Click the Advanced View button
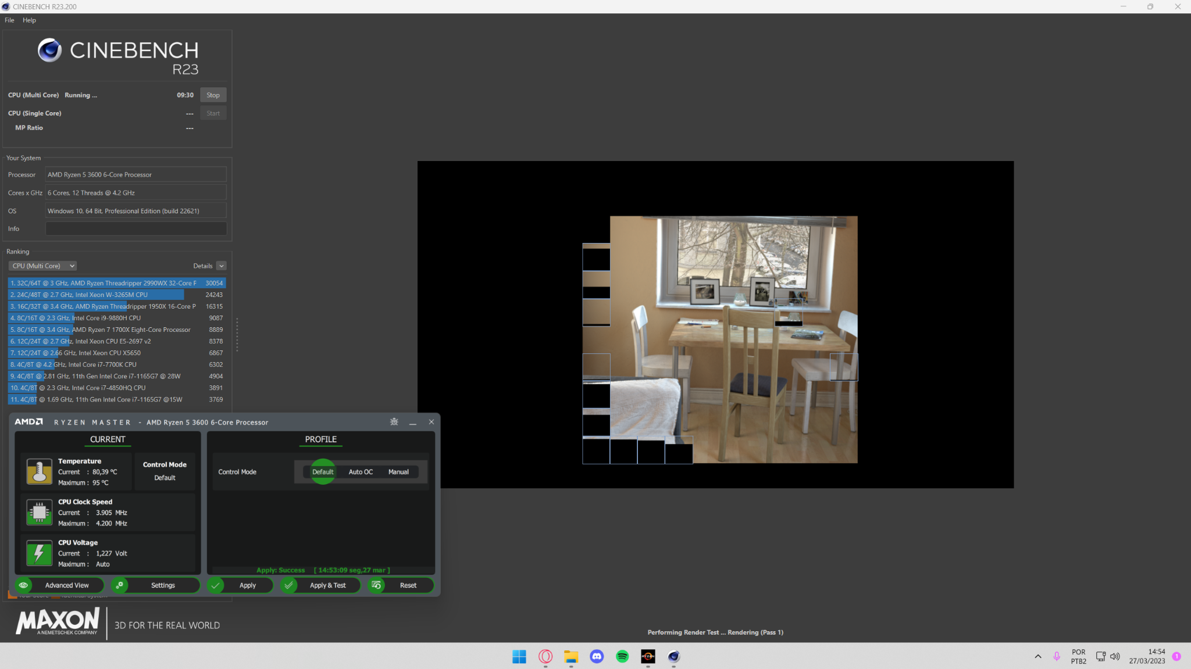Viewport: 1191px width, 669px height. point(60,585)
